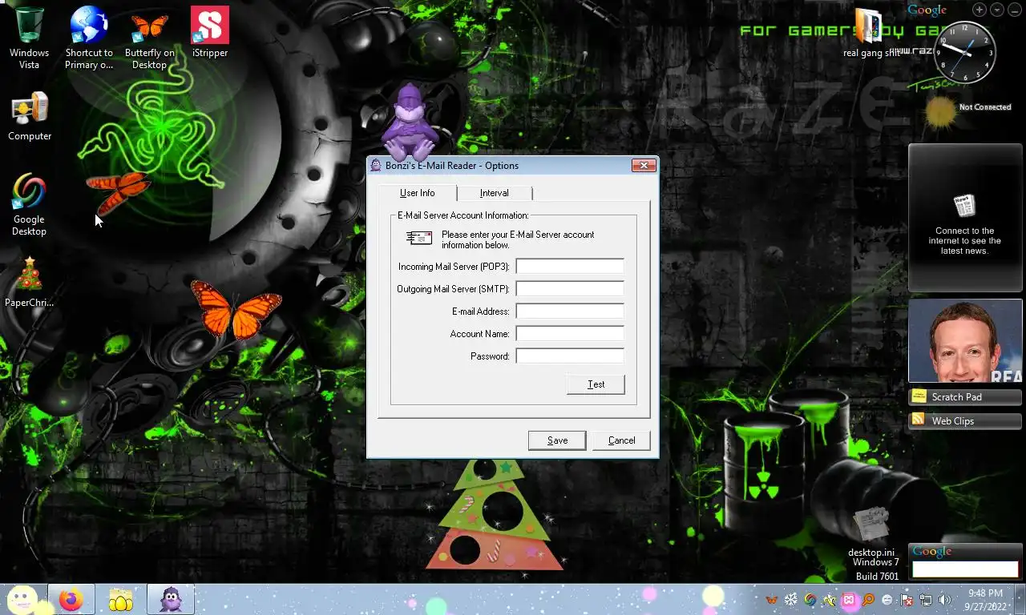Viewport: 1026px width, 615px height.
Task: Select the PaperChristmas tree desktop icon
Action: pos(29,282)
